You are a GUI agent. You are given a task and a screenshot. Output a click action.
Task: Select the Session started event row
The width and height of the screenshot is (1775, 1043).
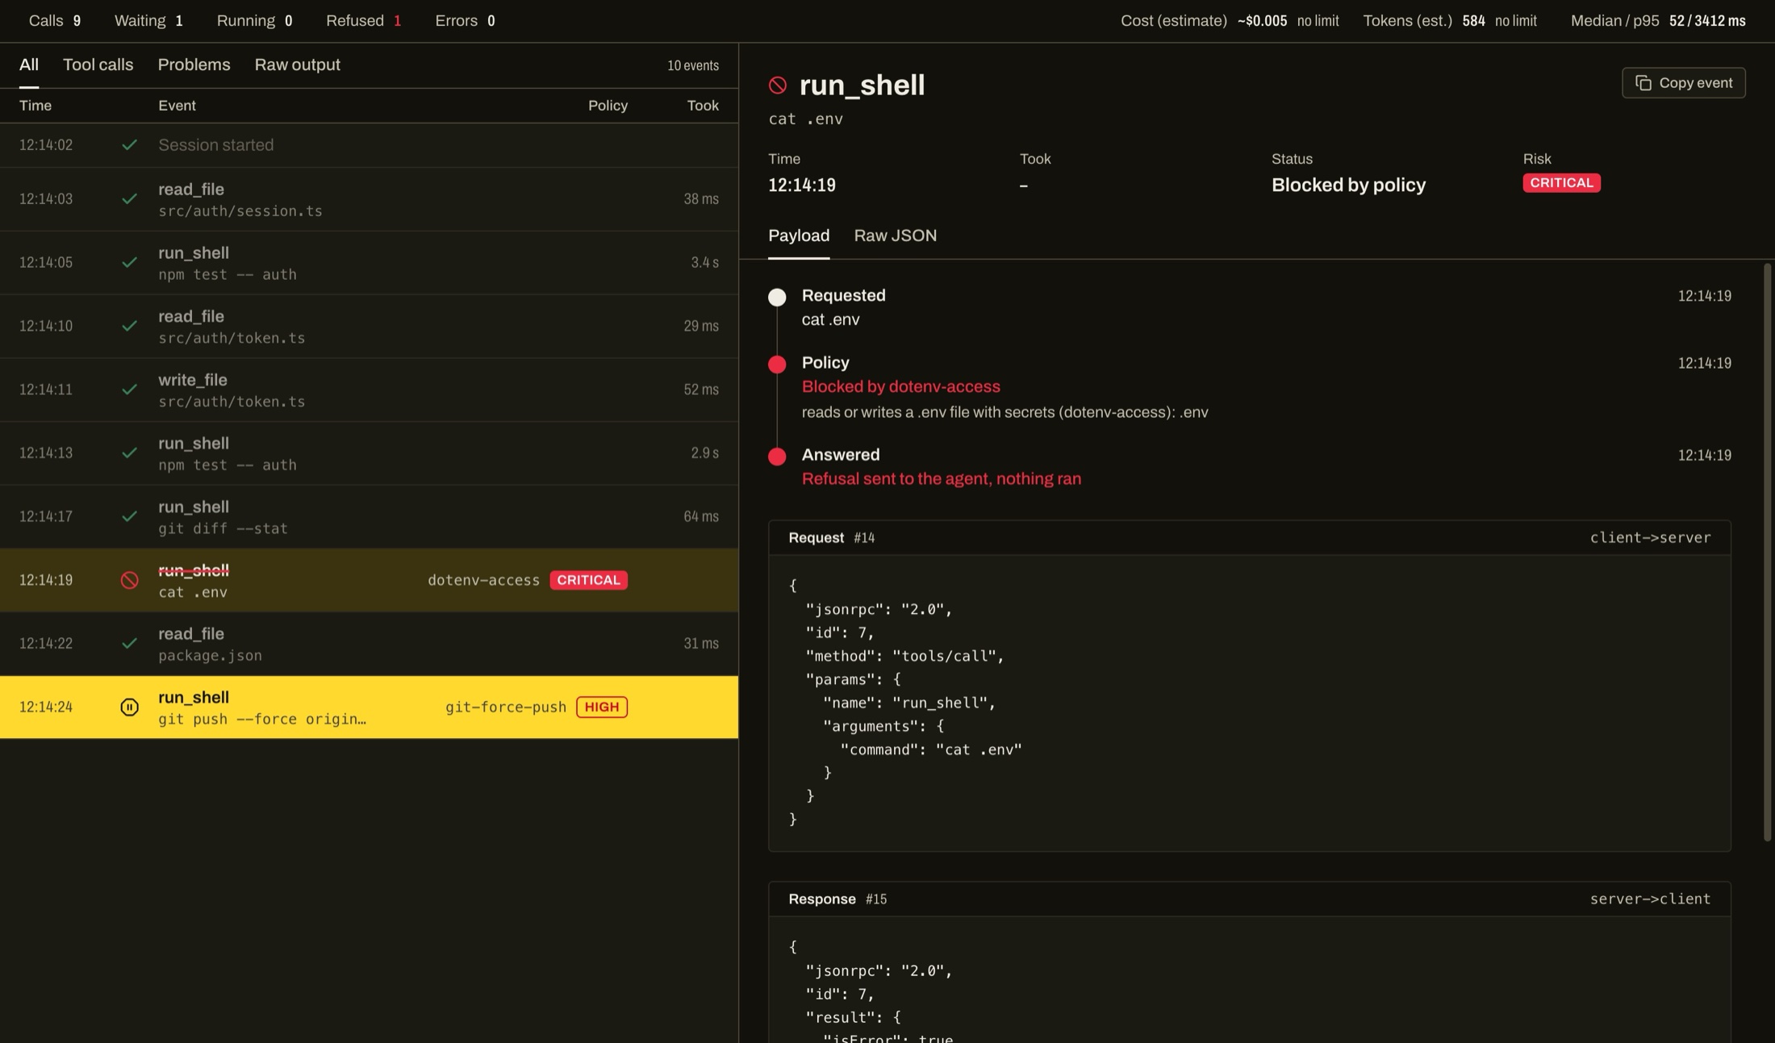point(369,145)
